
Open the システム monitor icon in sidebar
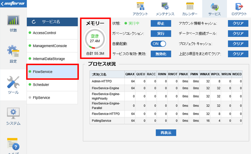click(x=13, y=113)
